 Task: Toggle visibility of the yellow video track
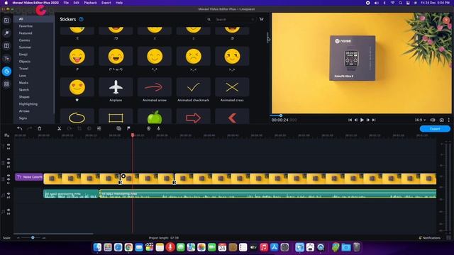coord(9,176)
